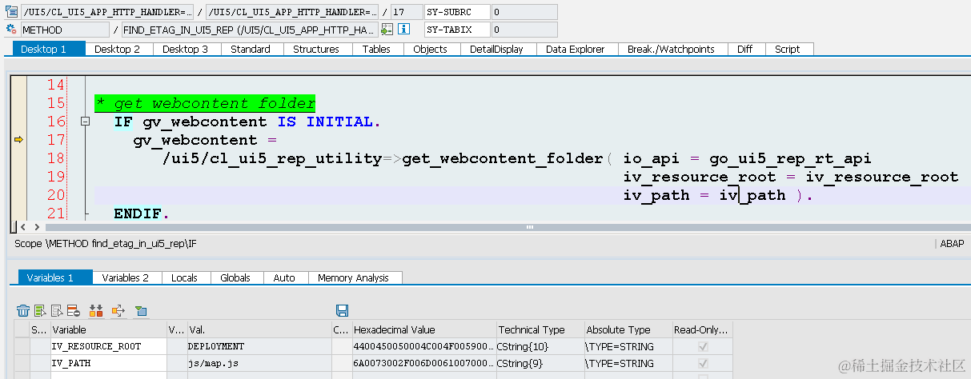Screen dimensions: 971x379
Task: Open the Structures tab
Action: click(x=316, y=49)
